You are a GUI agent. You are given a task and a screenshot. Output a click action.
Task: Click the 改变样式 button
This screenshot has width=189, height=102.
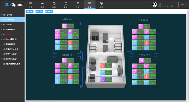49,11
